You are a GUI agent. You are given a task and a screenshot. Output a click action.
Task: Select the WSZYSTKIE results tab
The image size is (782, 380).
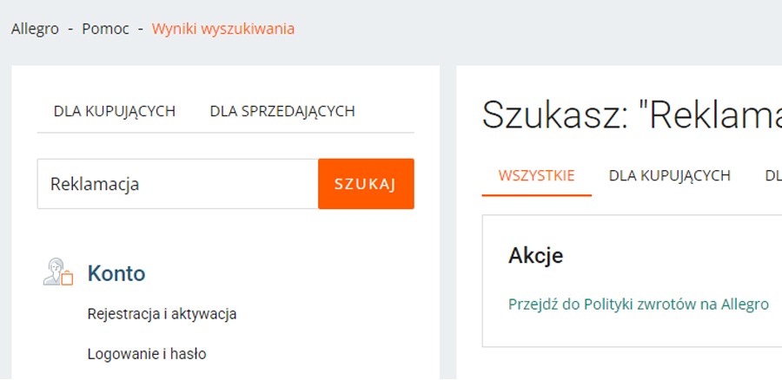click(x=537, y=175)
